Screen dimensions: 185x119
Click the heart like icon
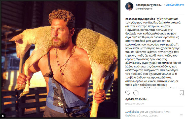tap(128, 93)
